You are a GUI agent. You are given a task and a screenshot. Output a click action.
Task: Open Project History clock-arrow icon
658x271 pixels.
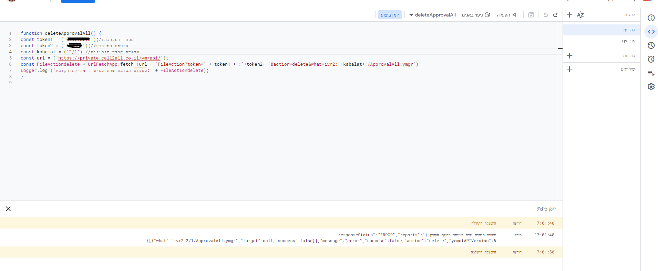pyautogui.click(x=651, y=45)
